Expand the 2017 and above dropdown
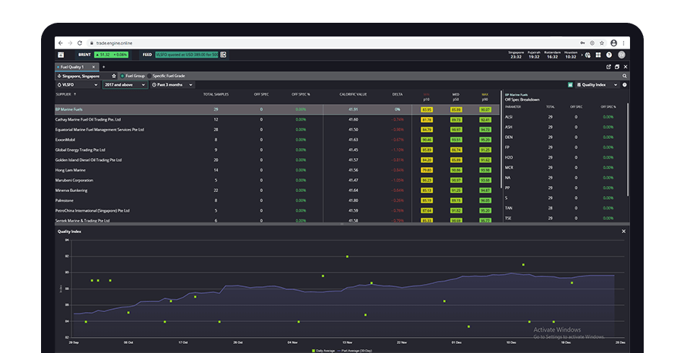 point(125,85)
